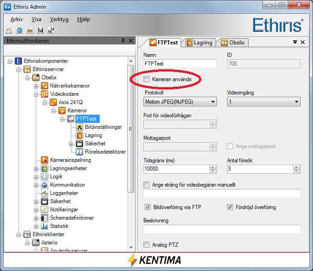313x271 pixels.
Task: Toggle Ange sträng för videobegäran manuellt
Action: 146,185
